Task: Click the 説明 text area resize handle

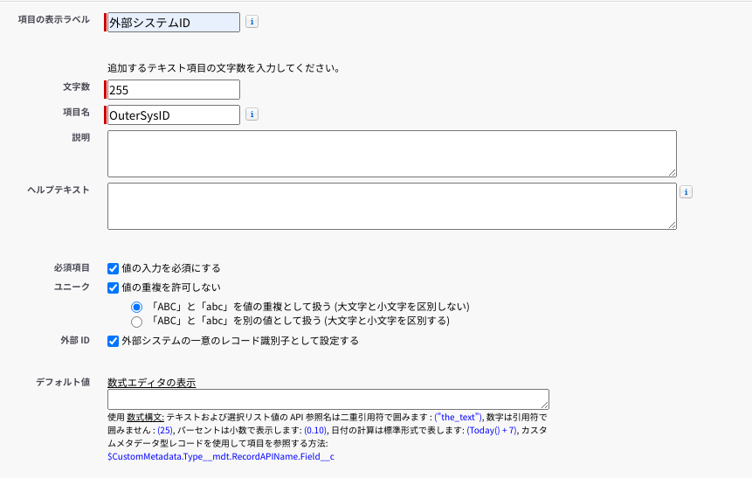Action: point(673,173)
